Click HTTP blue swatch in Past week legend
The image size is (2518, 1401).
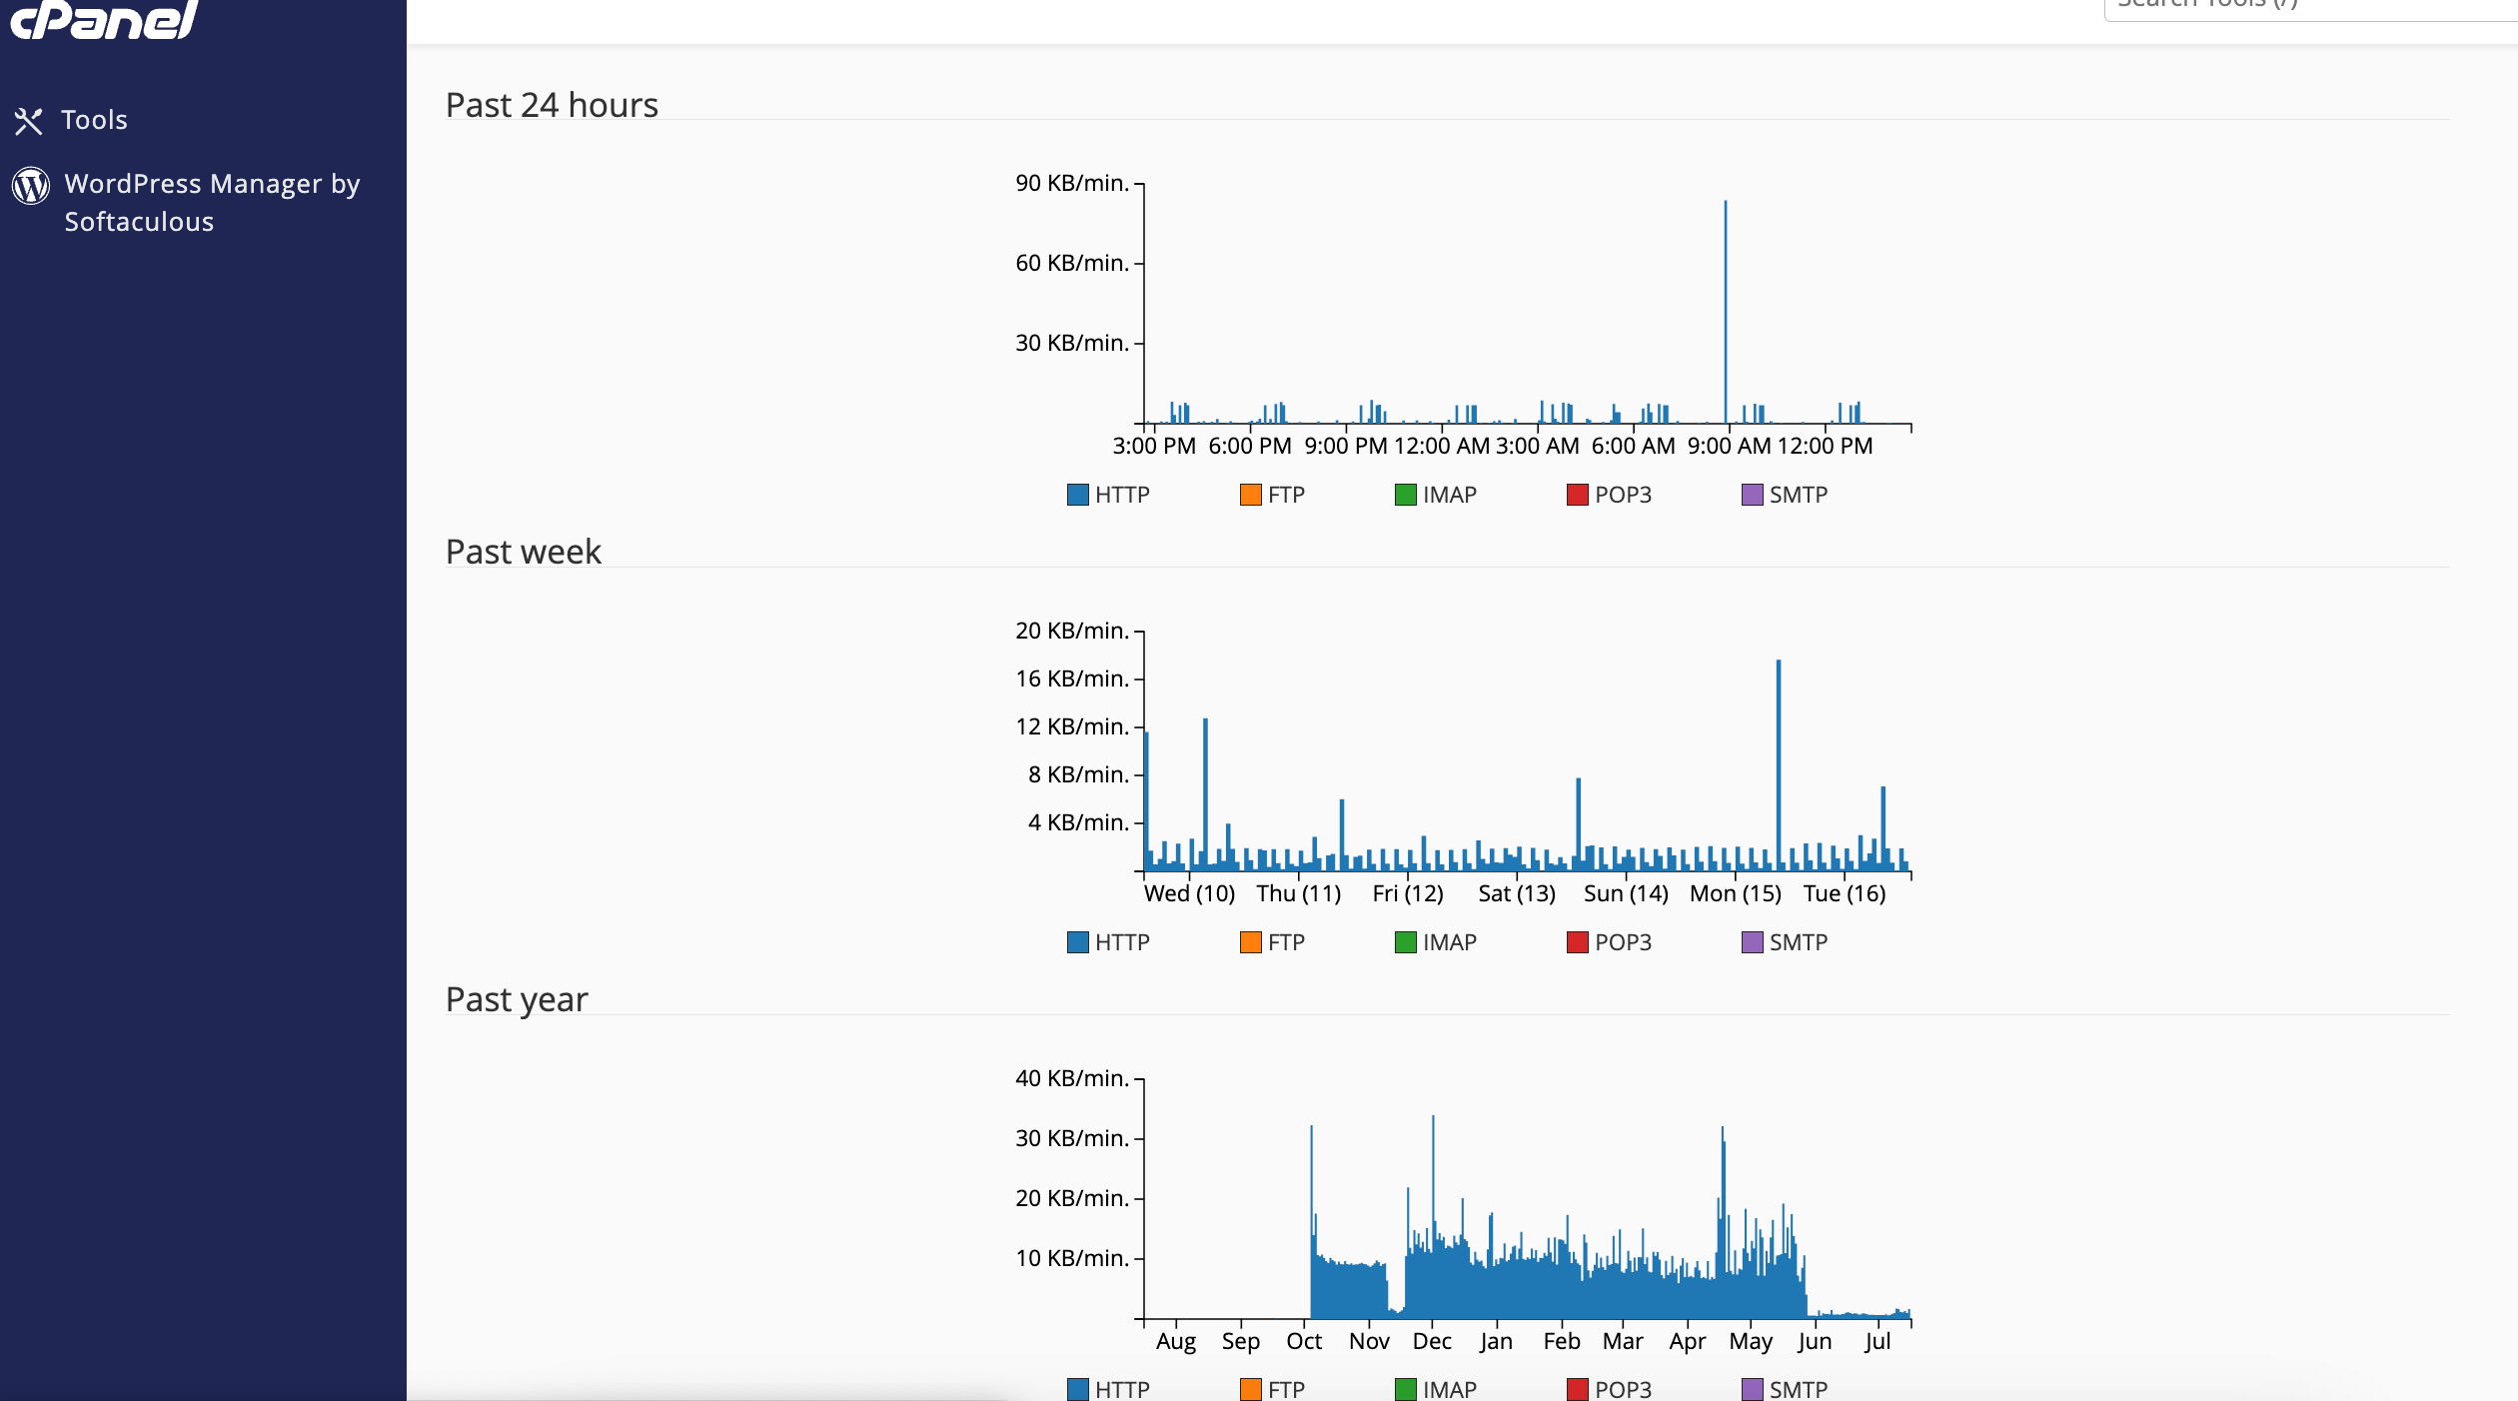point(1078,942)
